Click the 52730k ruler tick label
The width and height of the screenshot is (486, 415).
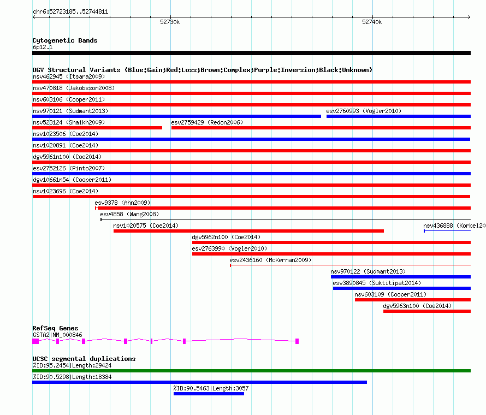170,22
